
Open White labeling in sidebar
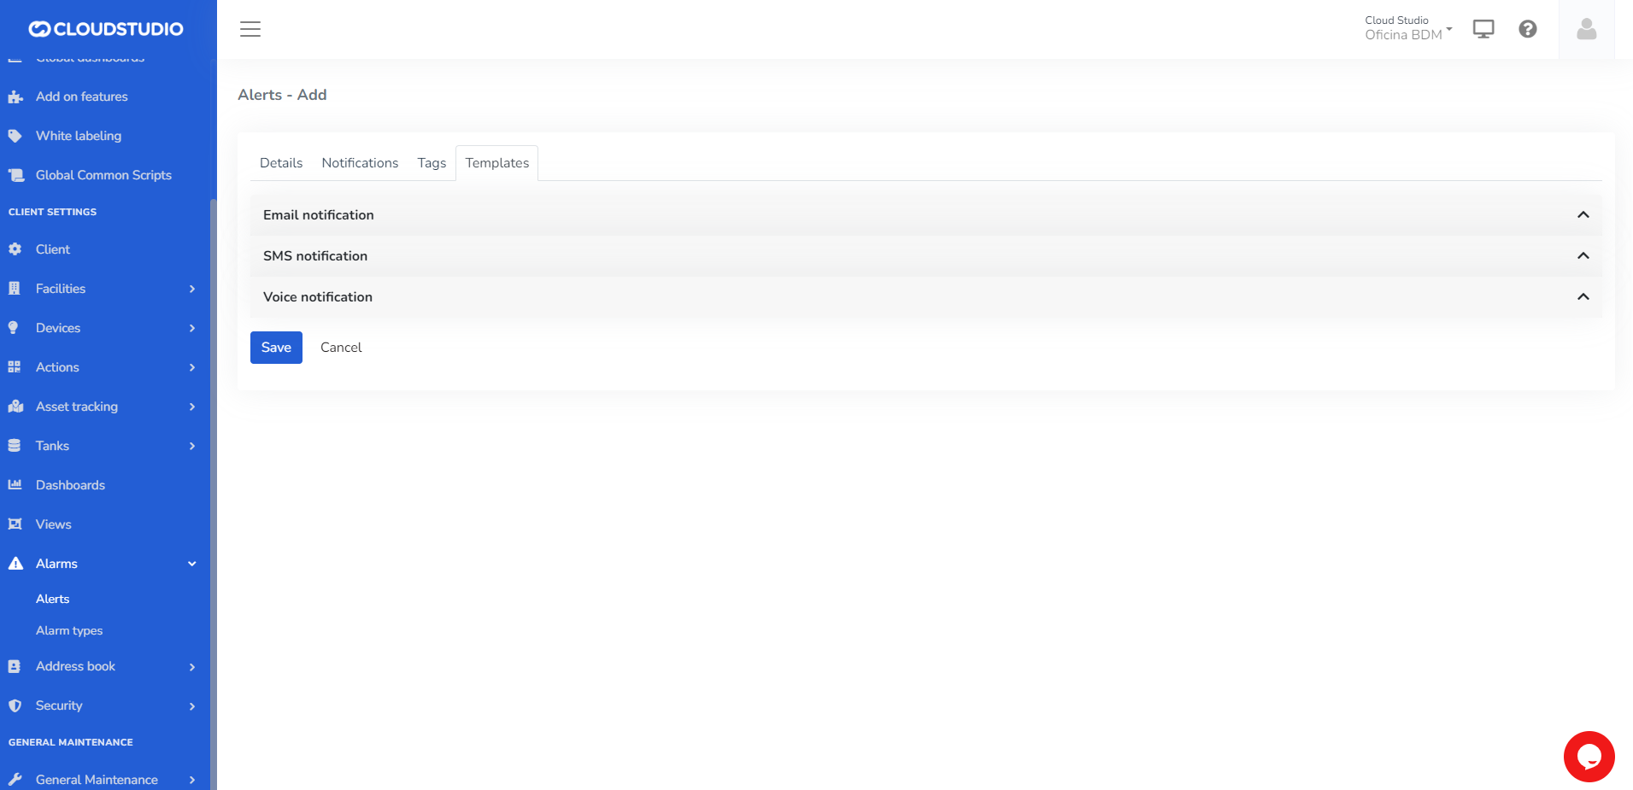coord(78,136)
